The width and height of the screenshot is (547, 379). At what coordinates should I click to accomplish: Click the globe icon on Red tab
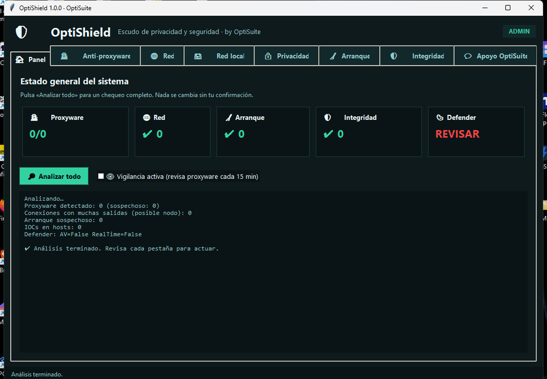tap(154, 56)
